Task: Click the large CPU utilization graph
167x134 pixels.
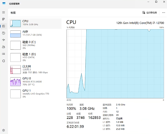Action: 115,63
